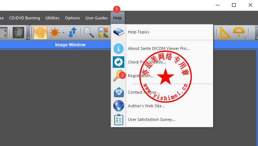The width and height of the screenshot is (258, 146).
Task: Select the orange triangle angle tool
Action: coord(224,33)
